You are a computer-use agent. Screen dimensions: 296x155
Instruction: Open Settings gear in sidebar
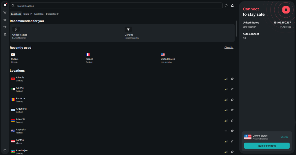tap(5, 150)
